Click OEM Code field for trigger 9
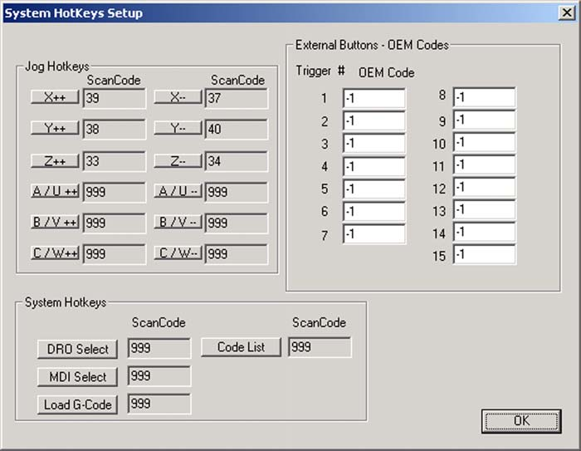This screenshot has height=451, width=581. (484, 120)
